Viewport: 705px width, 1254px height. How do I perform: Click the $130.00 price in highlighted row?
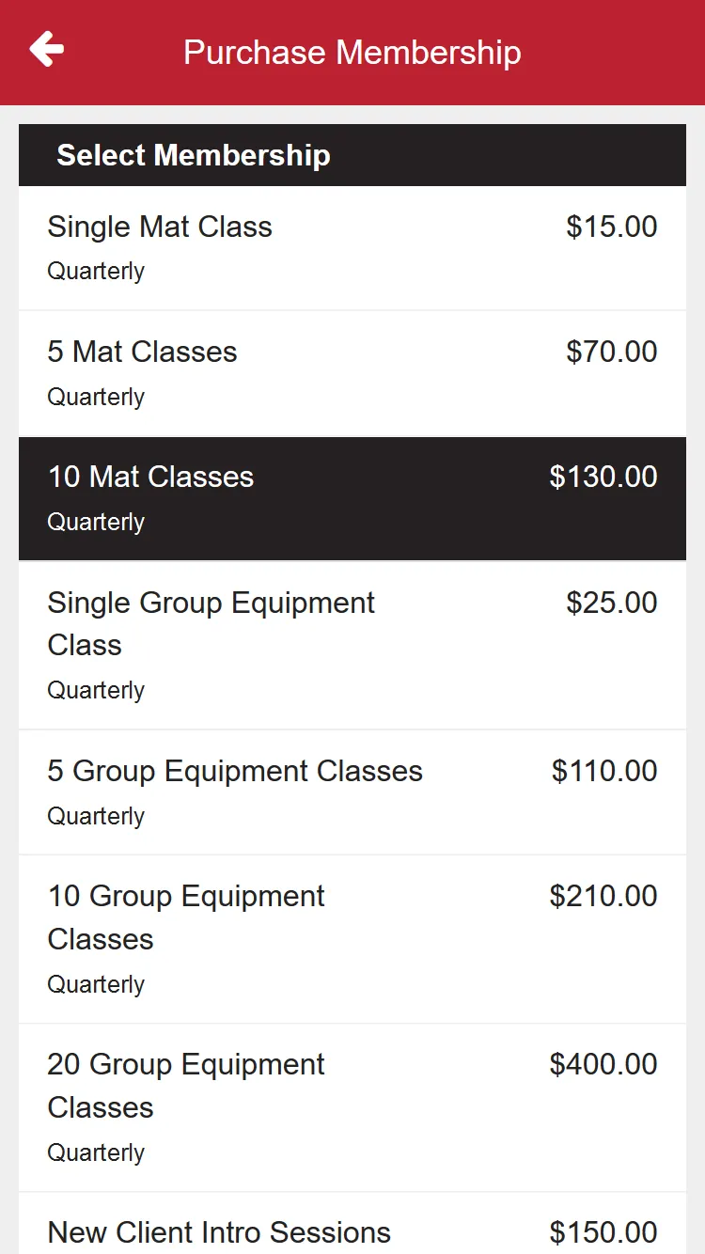pyautogui.click(x=603, y=477)
